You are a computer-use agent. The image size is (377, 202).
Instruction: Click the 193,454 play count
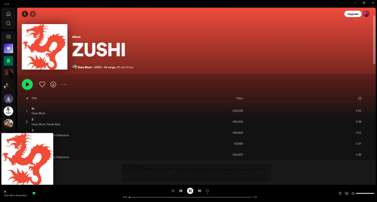[x=238, y=122]
